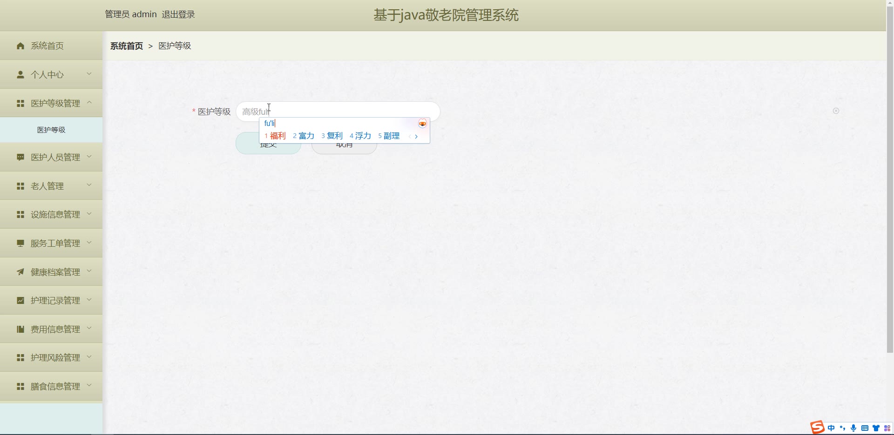This screenshot has width=894, height=435.
Task: Click the chat icon beside 医护人员管理
Action: (20, 157)
